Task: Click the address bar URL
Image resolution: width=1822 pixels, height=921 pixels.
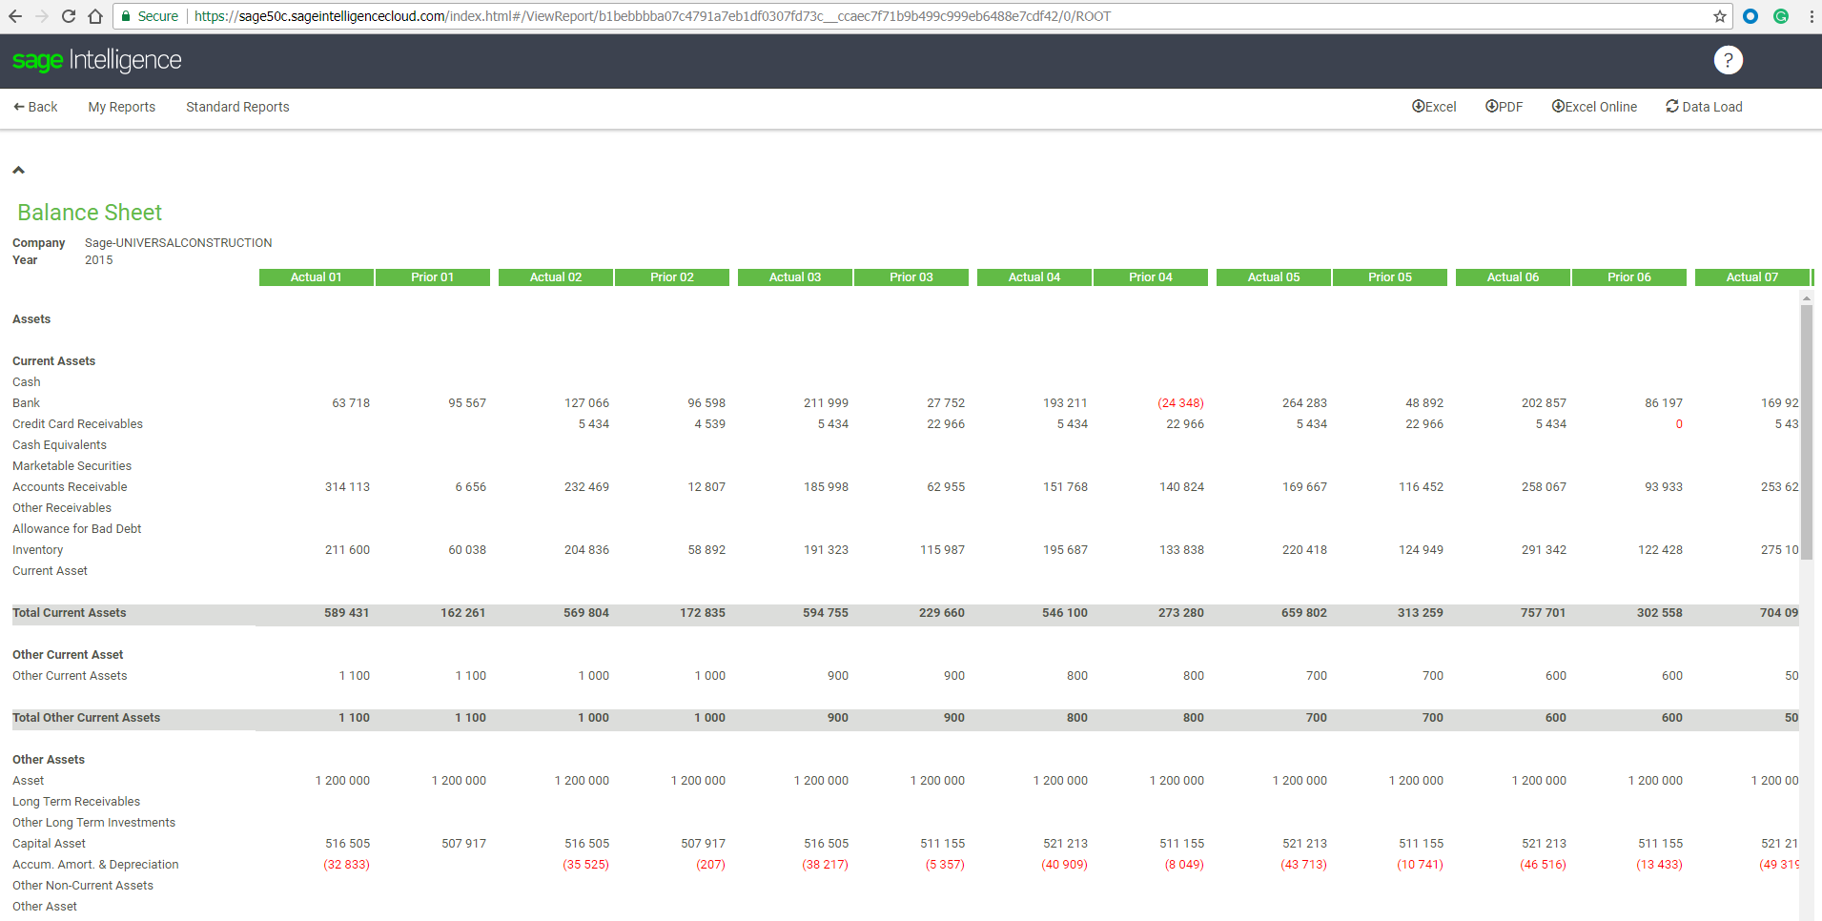Action: (x=652, y=16)
